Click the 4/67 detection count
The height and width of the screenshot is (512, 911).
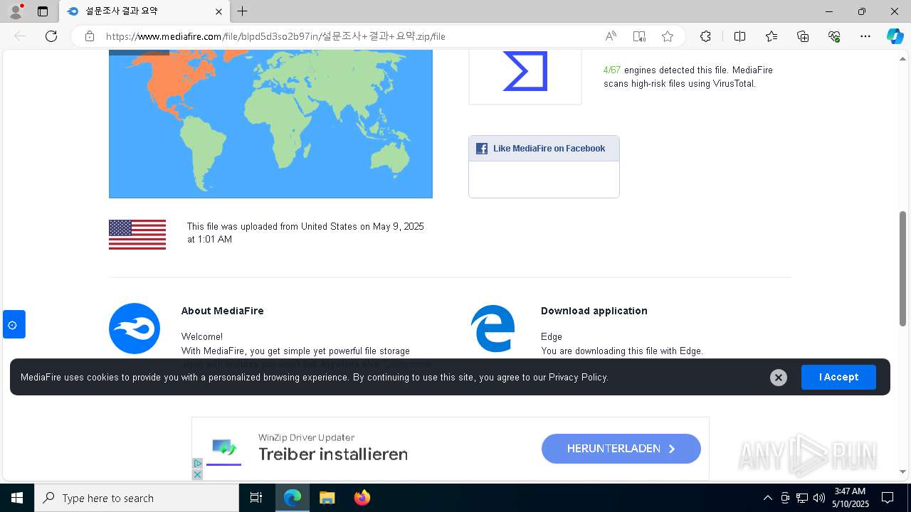point(611,70)
